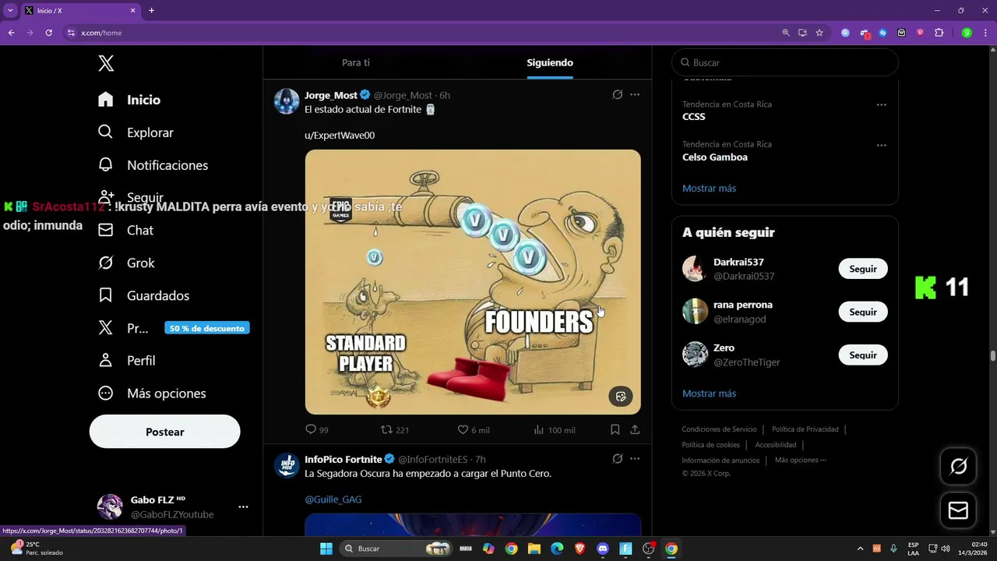View analytics of 100 mil views
Image resolution: width=997 pixels, height=561 pixels.
point(555,429)
